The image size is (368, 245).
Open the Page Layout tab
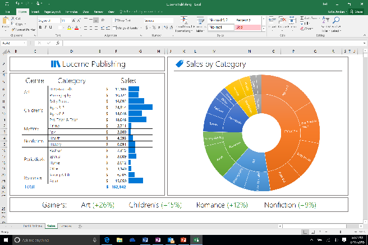[53, 11]
